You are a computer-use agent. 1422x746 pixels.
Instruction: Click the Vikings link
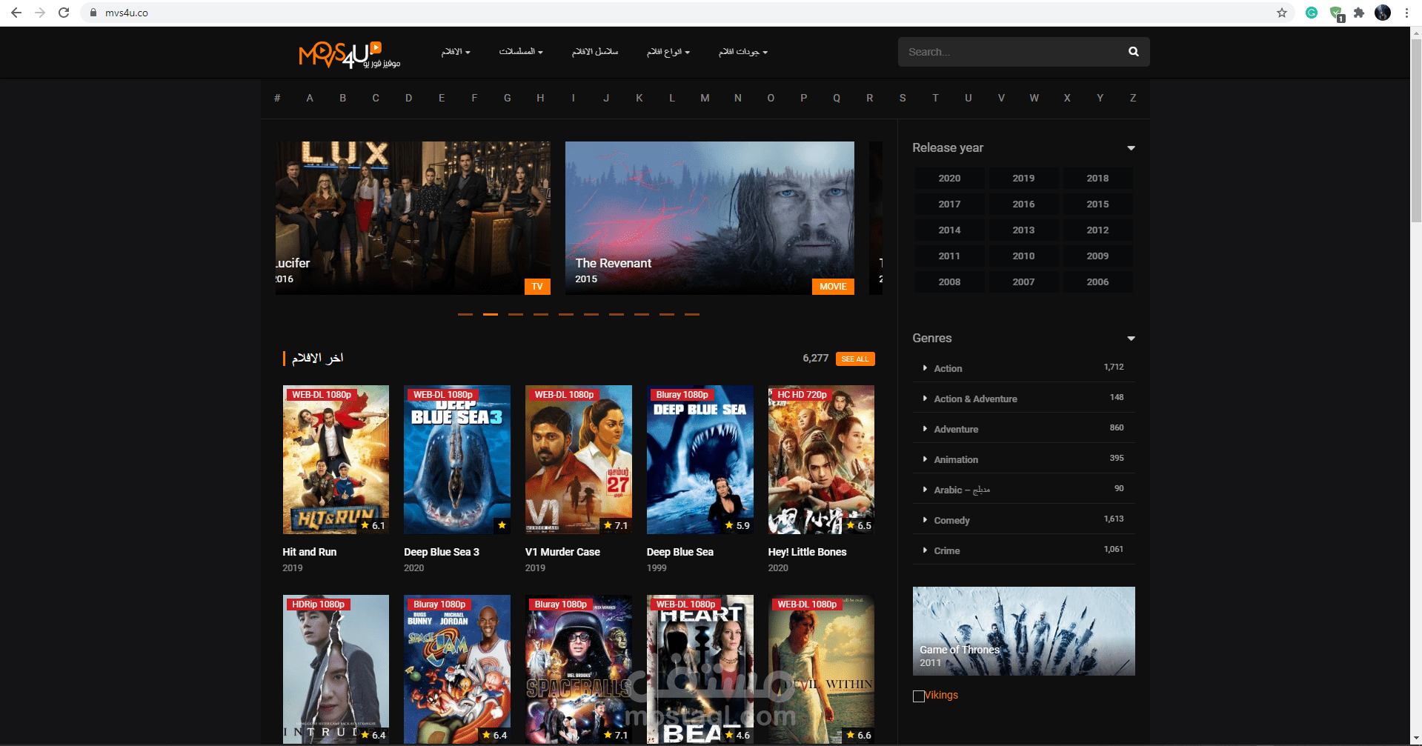941,696
